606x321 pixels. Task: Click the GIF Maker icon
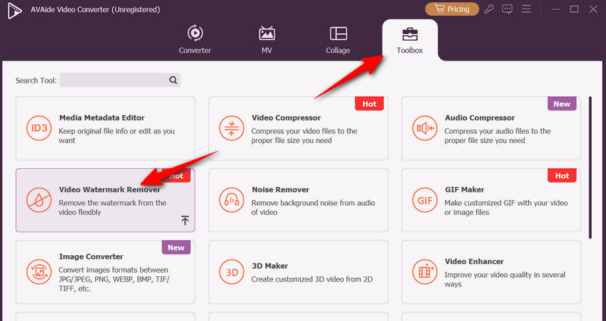pos(423,200)
